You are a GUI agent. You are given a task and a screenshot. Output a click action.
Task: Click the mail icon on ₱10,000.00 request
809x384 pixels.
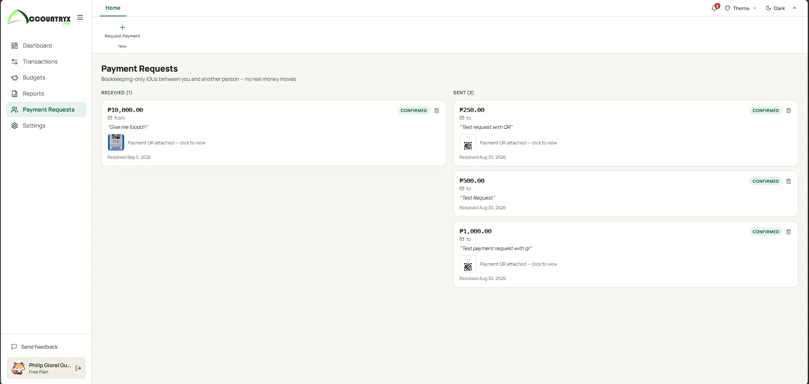click(x=110, y=118)
